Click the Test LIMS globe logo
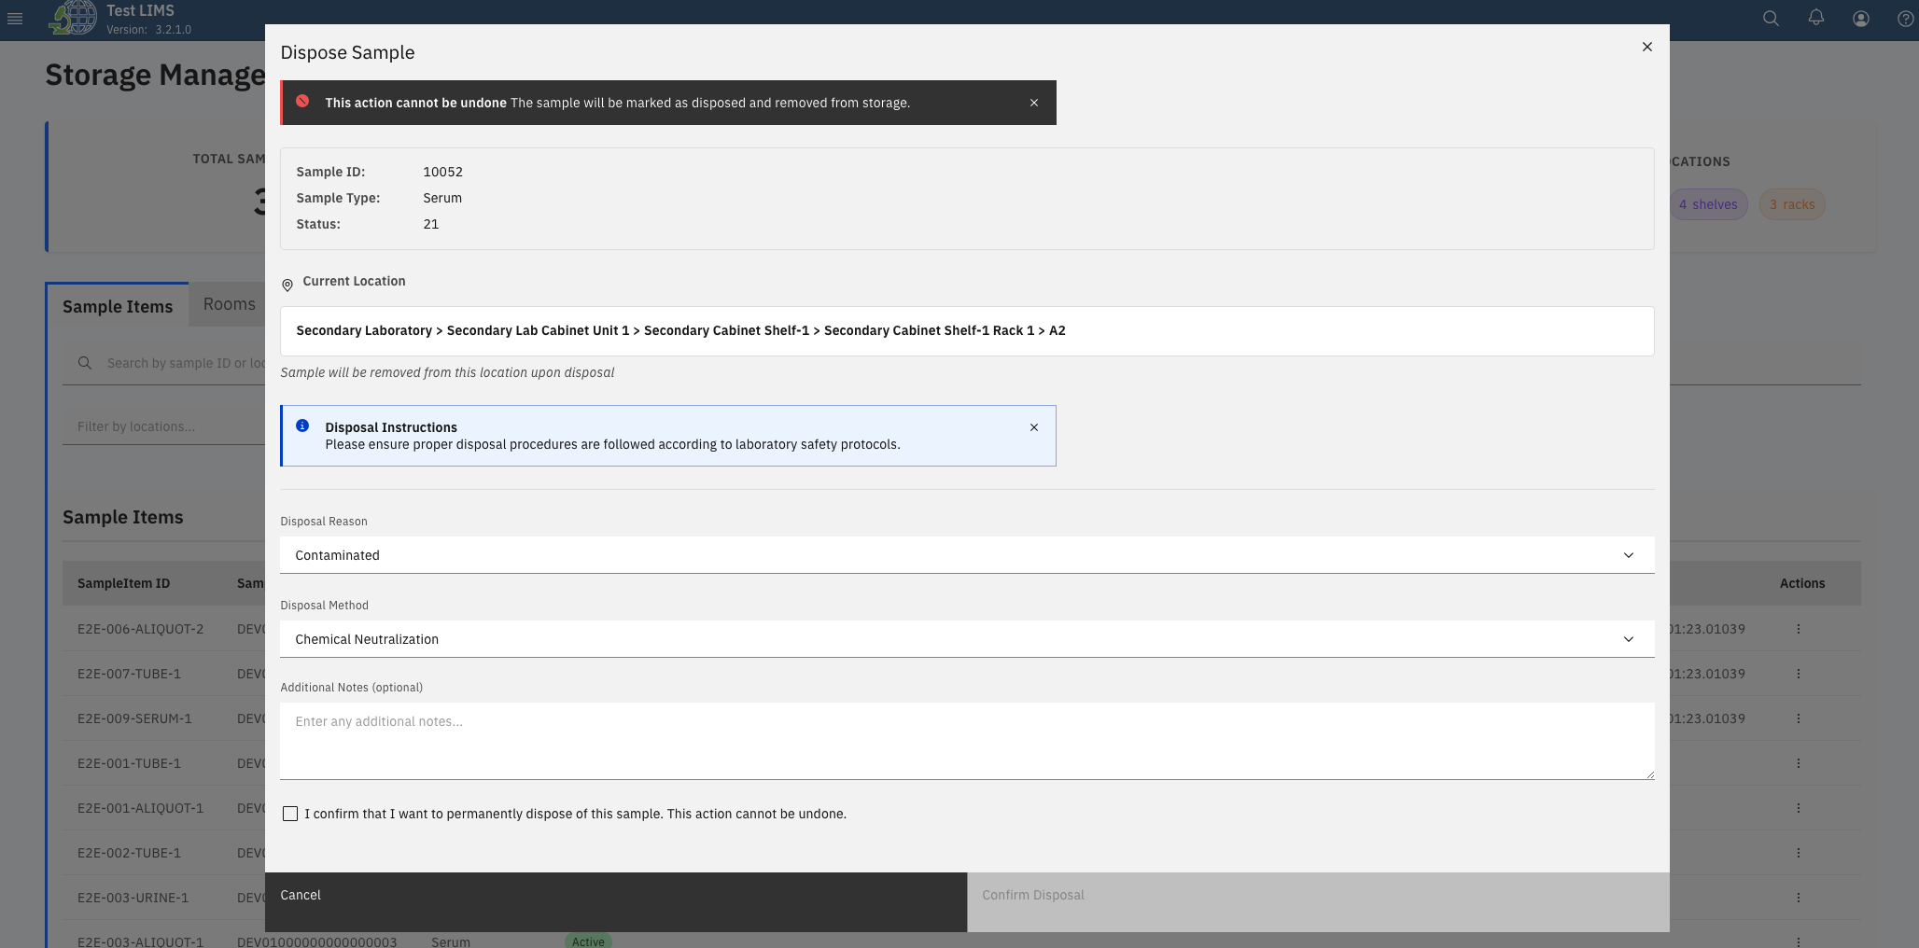This screenshot has height=948, width=1919. 73,18
